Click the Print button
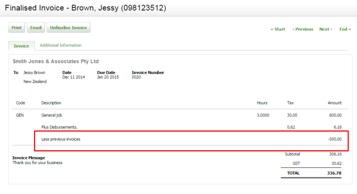 click(x=17, y=27)
